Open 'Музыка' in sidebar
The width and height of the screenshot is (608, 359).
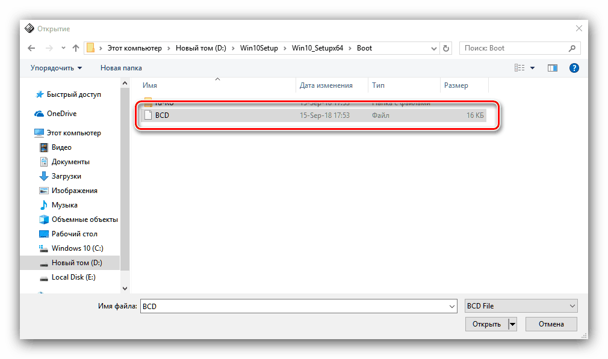coord(64,205)
